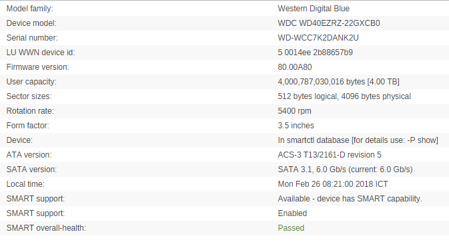Select the User capacity 4.00 TB value
Screen dimensions: 449x246
[x=338, y=82]
